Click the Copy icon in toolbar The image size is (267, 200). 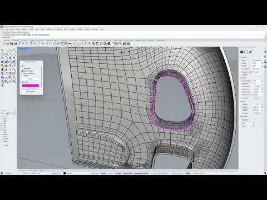coord(27,43)
